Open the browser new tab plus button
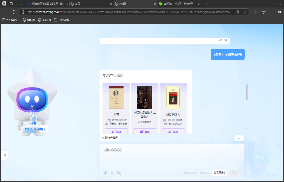The height and width of the screenshot is (182, 284). 206,4
